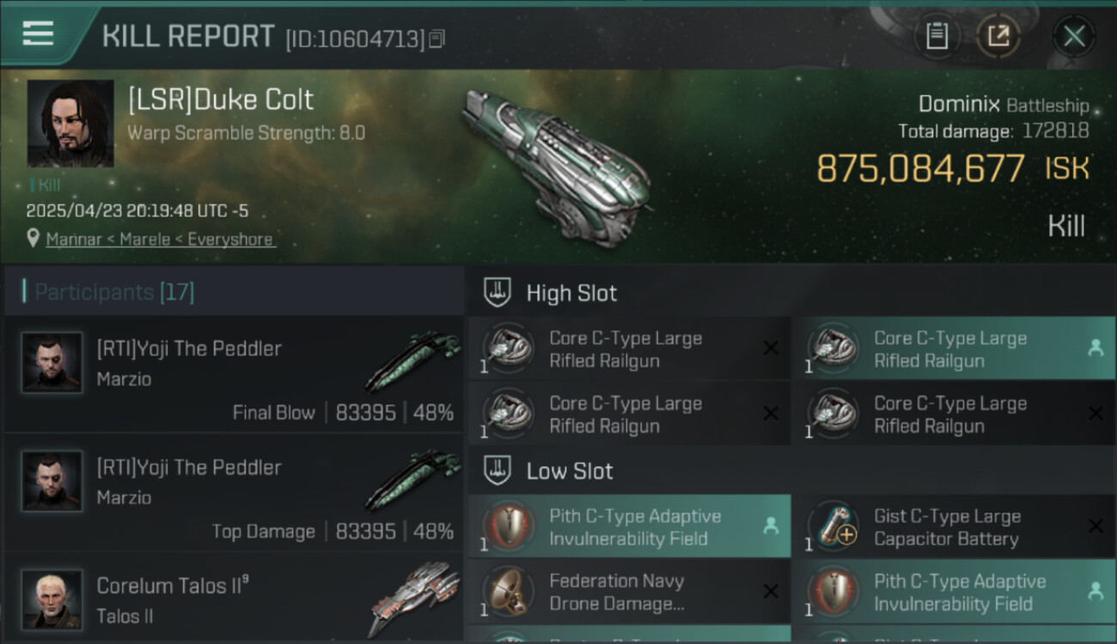Click the High Slot section icon
1117x644 pixels.
click(498, 293)
